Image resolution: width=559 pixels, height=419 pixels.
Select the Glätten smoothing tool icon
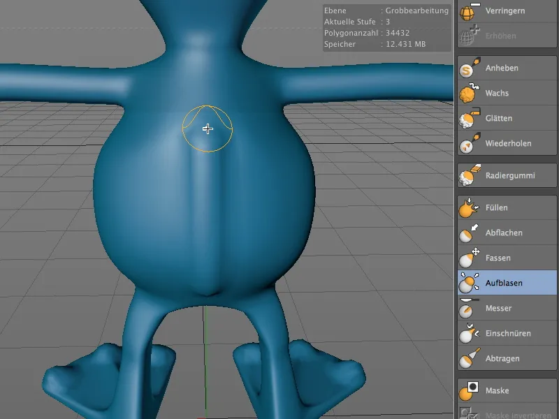tap(469, 118)
